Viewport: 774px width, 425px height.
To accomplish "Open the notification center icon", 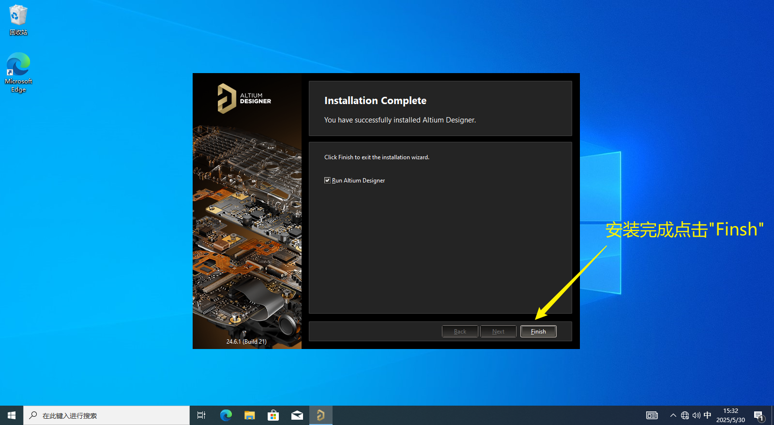I will click(x=759, y=415).
